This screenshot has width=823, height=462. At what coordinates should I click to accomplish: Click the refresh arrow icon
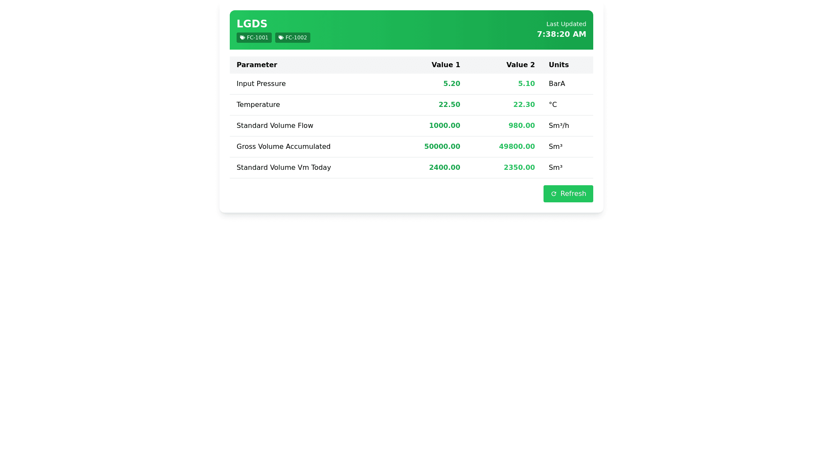coord(553,194)
